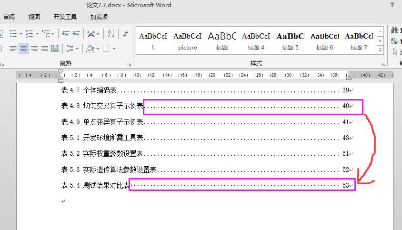The width and height of the screenshot is (402, 230).
Task: Click right indent marker on ruler
Action: (x=349, y=78)
